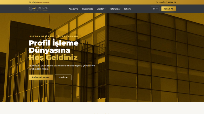This screenshot has height=114, width=204.
Task: Open the Hakkımızda page
Action: (x=87, y=9)
